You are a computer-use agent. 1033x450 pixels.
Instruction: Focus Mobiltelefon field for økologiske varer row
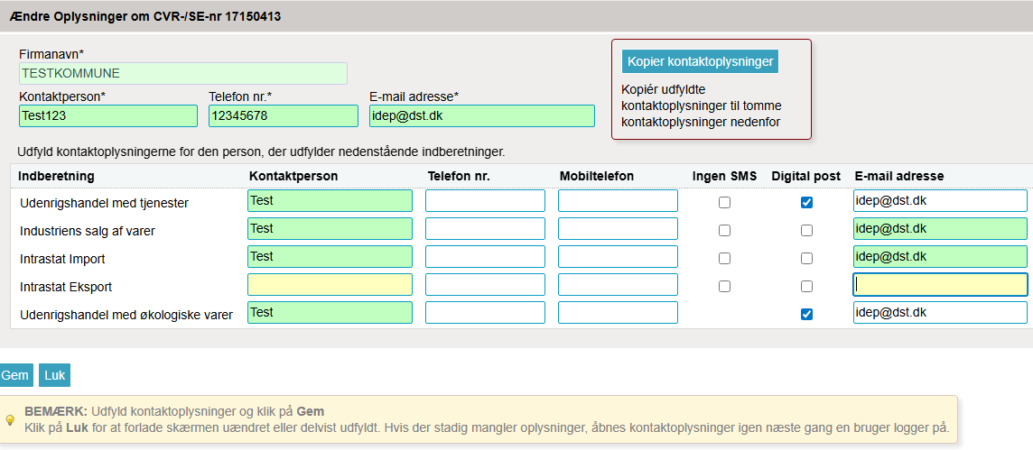click(618, 313)
